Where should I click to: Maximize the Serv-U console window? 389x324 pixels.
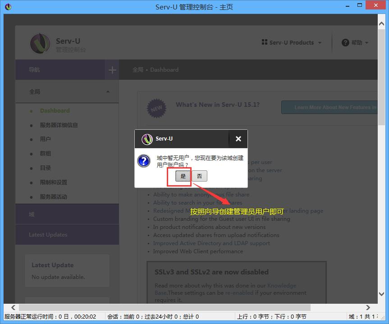(360, 5)
